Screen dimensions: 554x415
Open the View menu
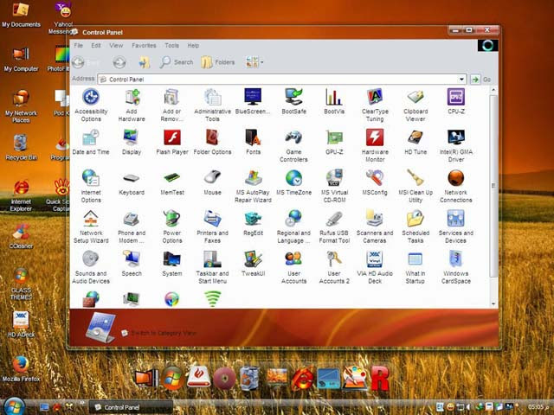[116, 46]
